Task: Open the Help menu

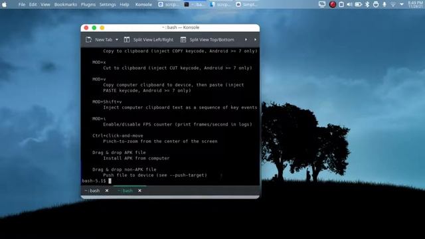Action: [x=124, y=5]
